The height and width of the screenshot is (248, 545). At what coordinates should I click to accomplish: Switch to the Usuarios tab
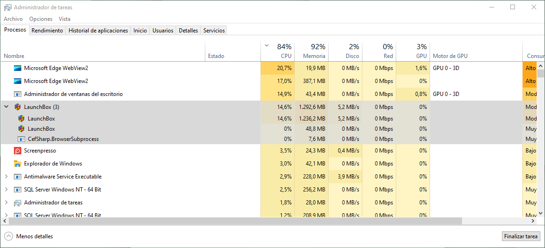coord(163,31)
